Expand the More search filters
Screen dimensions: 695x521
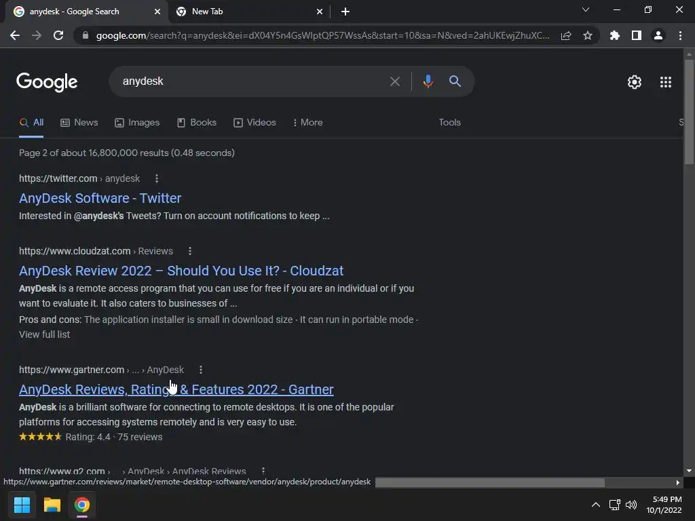coord(307,122)
